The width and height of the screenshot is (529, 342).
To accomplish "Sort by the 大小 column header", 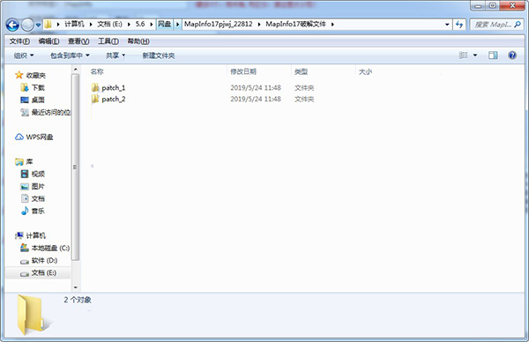I will [x=365, y=71].
